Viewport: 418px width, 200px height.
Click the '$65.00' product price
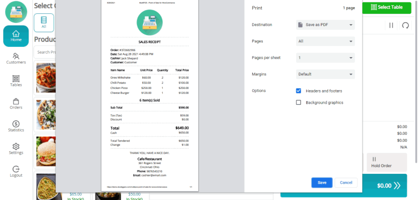(x=76, y=194)
